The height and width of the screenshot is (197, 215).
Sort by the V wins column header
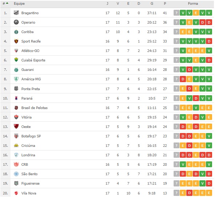(x=118, y=4)
